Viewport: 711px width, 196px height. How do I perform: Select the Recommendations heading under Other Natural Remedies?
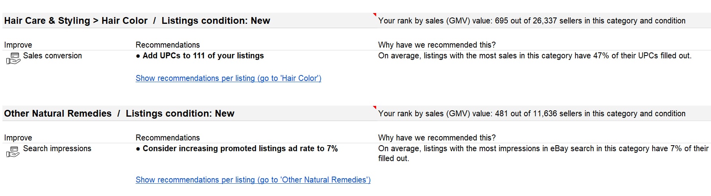point(167,138)
